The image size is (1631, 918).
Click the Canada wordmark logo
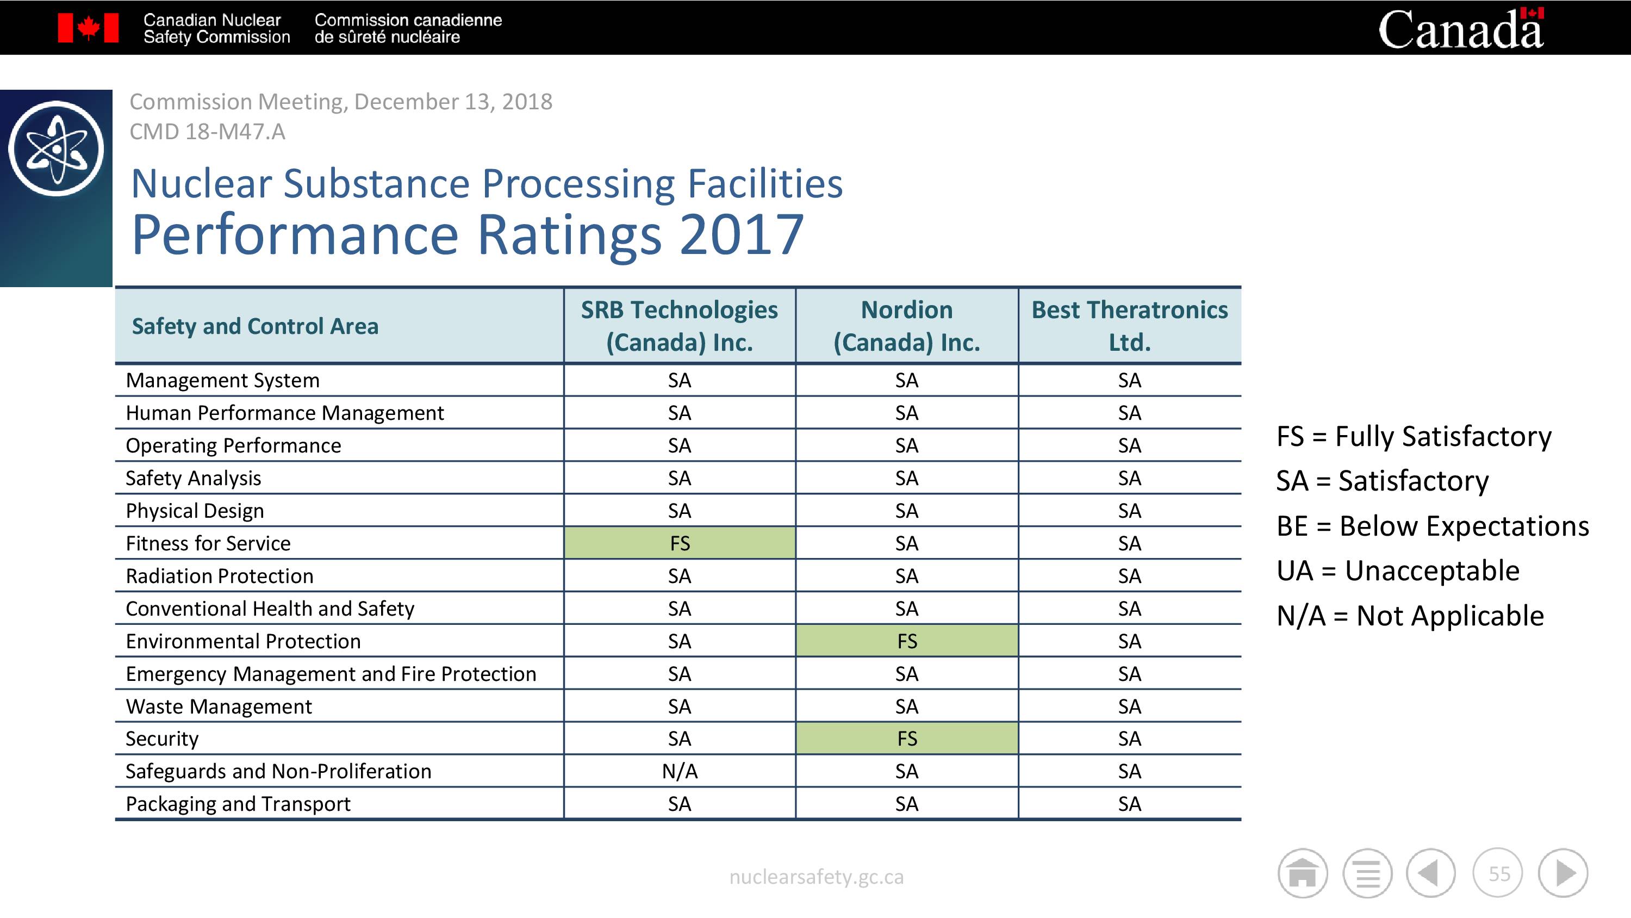click(x=1461, y=28)
